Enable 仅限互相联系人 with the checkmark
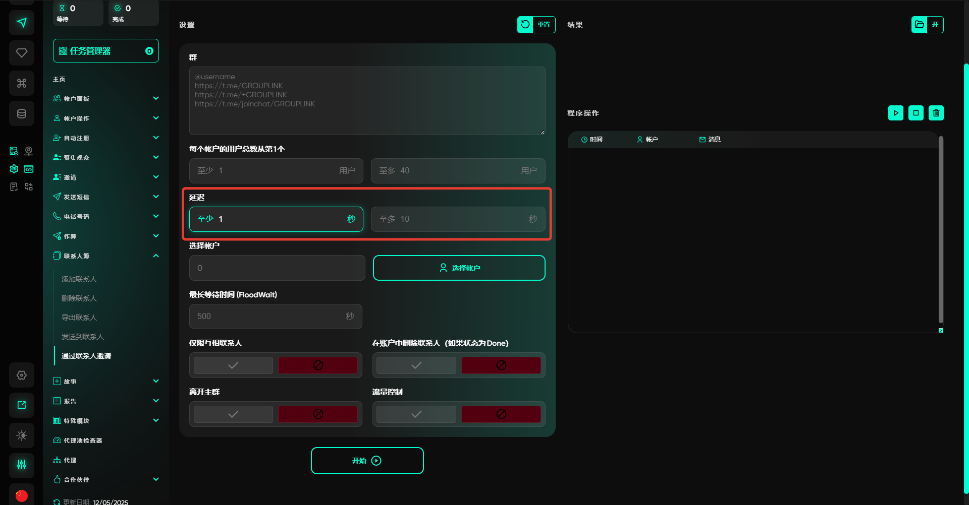The height and width of the screenshot is (505, 969). point(233,365)
